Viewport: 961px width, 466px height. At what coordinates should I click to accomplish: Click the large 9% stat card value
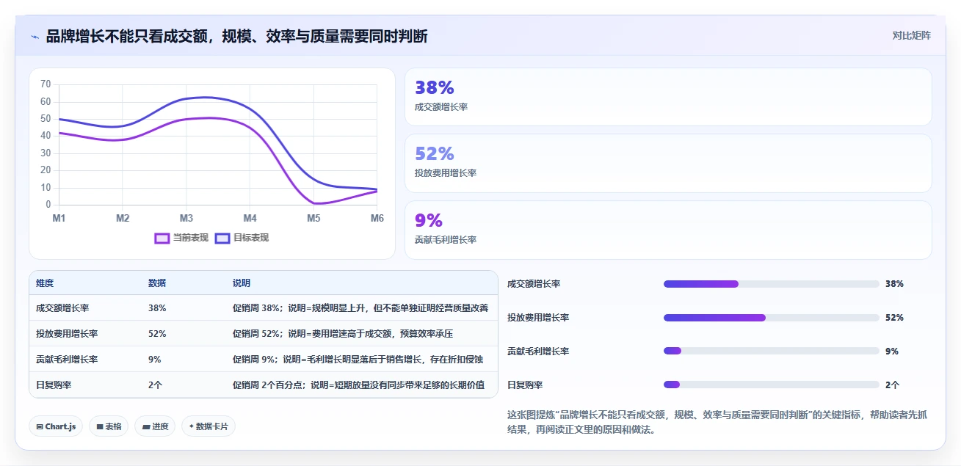point(429,220)
